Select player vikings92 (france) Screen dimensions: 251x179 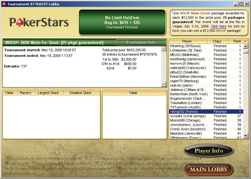click(x=184, y=112)
